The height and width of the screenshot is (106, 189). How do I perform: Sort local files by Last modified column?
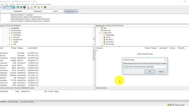[x=32, y=48]
